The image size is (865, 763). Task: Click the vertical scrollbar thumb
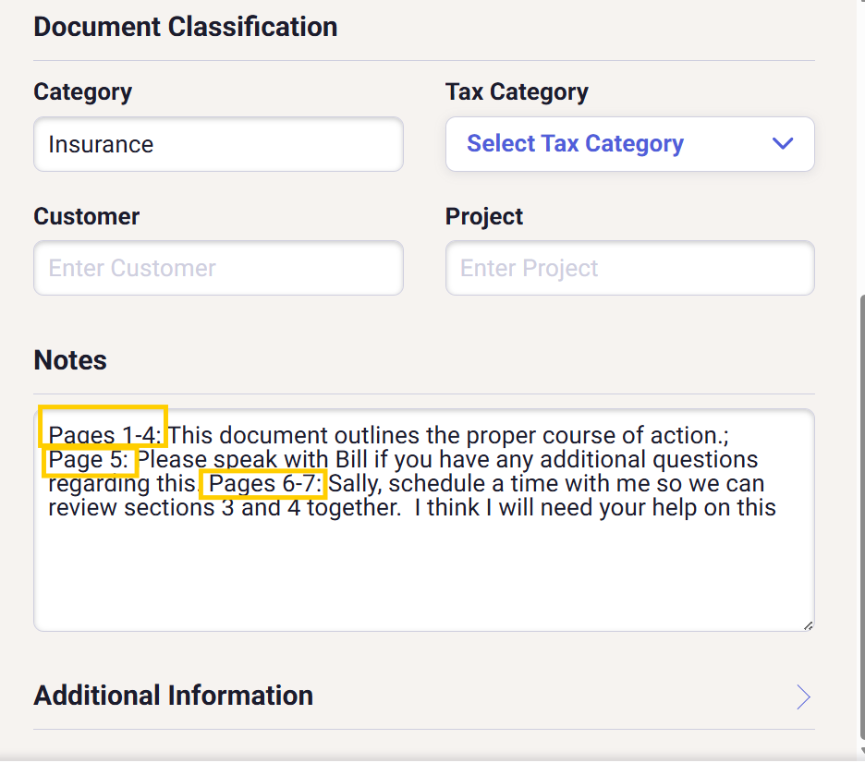pyautogui.click(x=860, y=517)
